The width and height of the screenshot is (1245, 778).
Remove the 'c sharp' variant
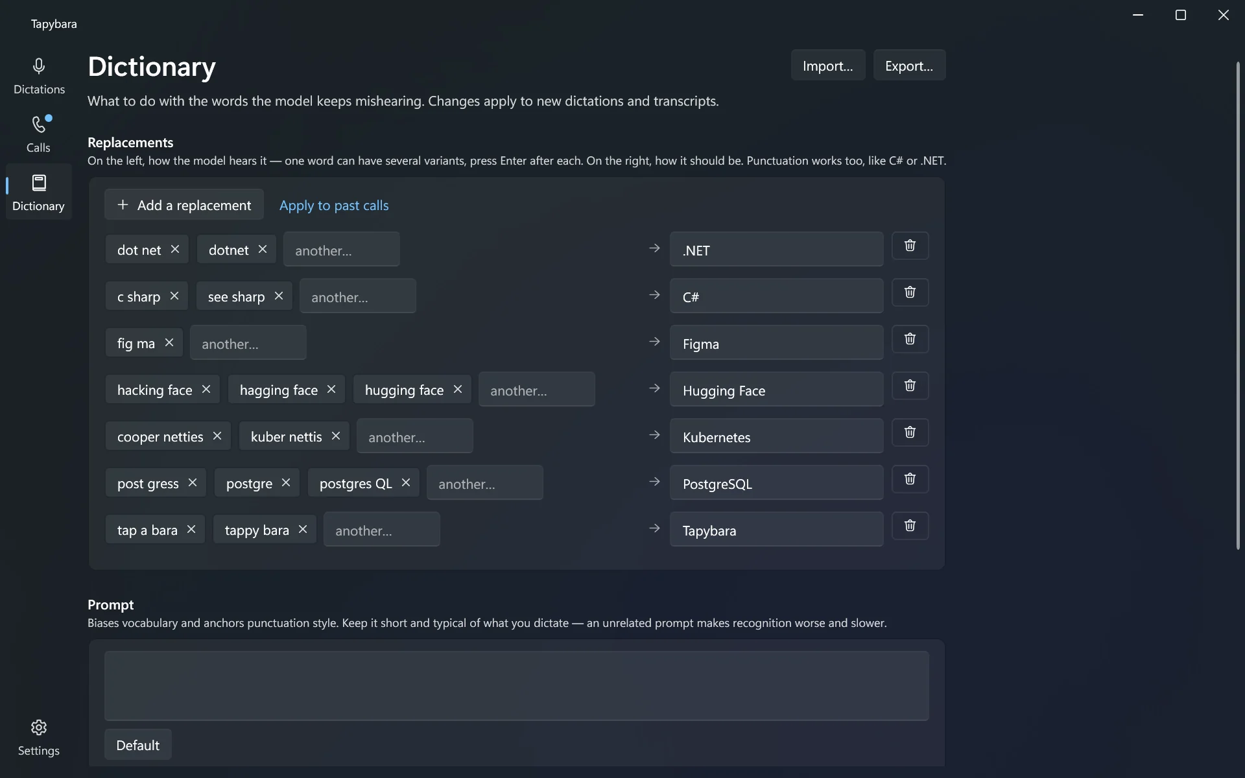coord(174,296)
